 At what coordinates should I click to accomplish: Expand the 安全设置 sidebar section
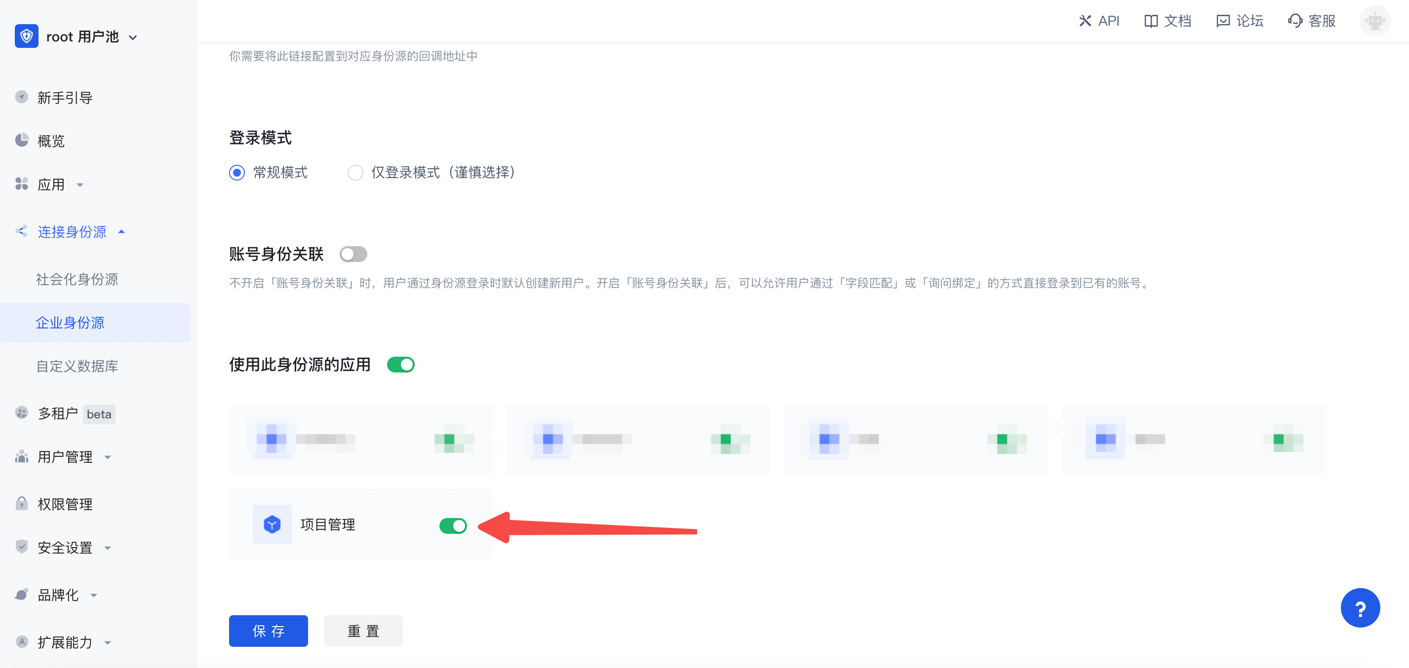[65, 547]
